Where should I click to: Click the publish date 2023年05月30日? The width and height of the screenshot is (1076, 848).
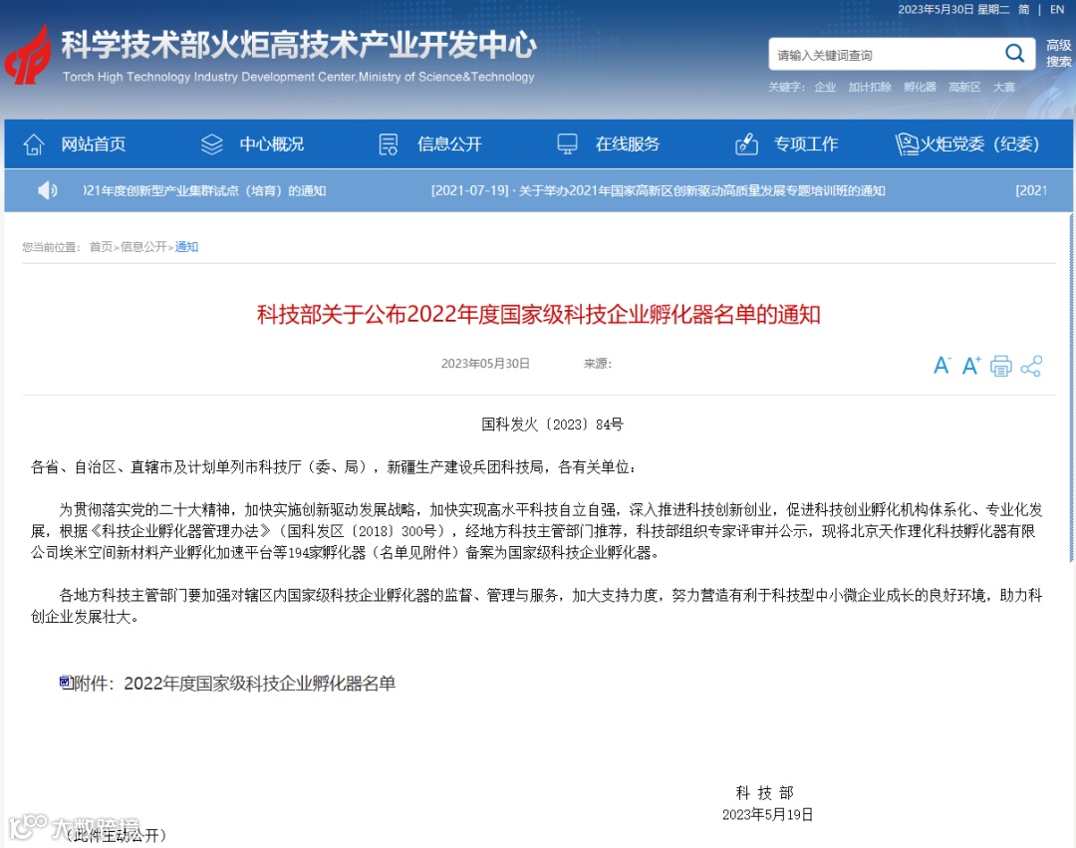pyautogui.click(x=485, y=364)
